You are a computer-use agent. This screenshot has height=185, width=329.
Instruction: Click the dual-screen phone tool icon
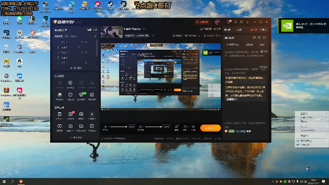tap(81, 126)
